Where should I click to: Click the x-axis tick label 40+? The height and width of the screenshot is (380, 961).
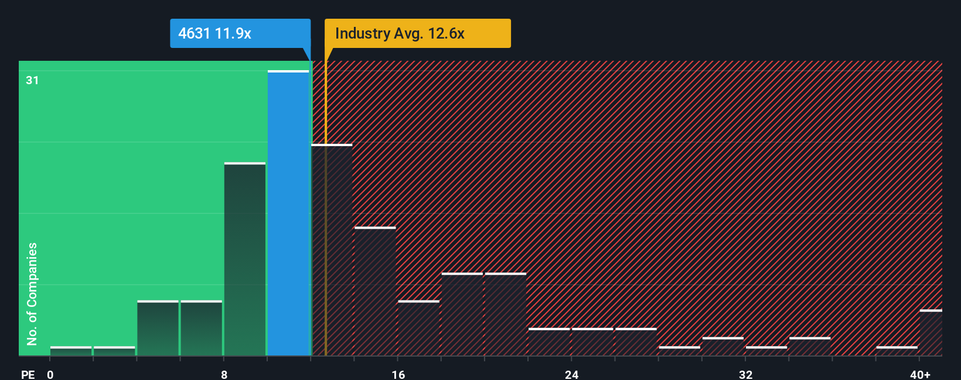[920, 374]
